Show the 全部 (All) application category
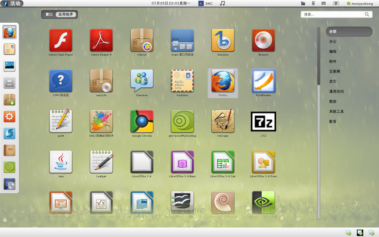Viewport: 379px width, 237px height. point(349,32)
